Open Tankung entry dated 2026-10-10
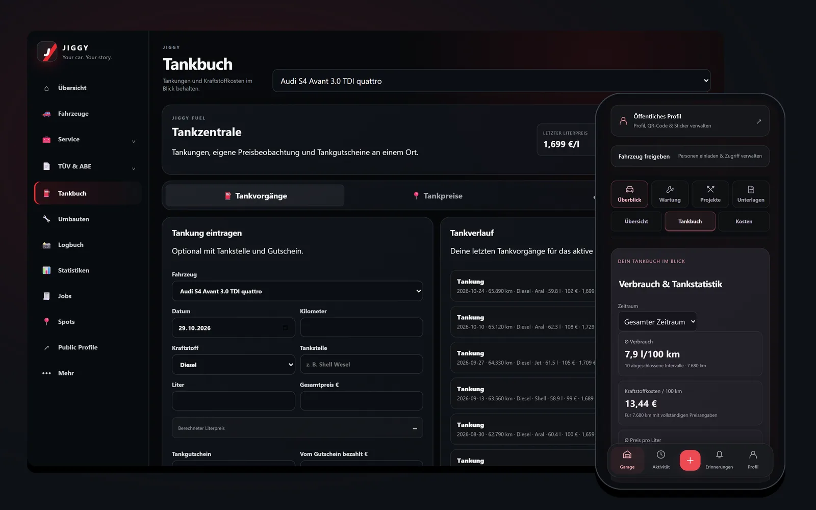Image resolution: width=816 pixels, height=510 pixels. (523, 322)
